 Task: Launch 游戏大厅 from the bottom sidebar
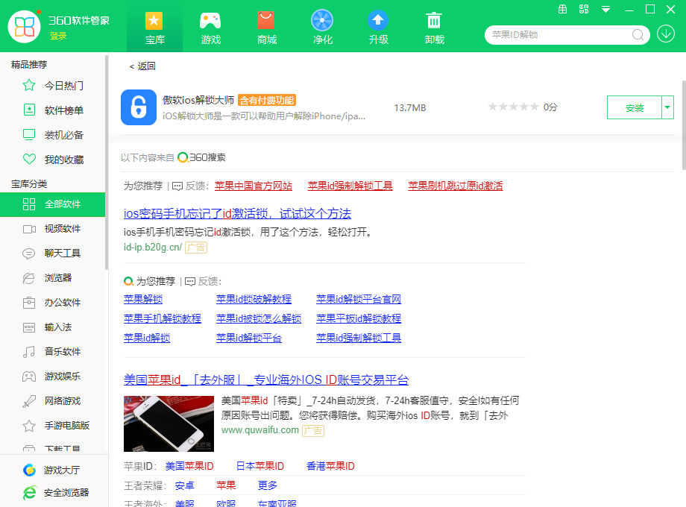pos(54,470)
